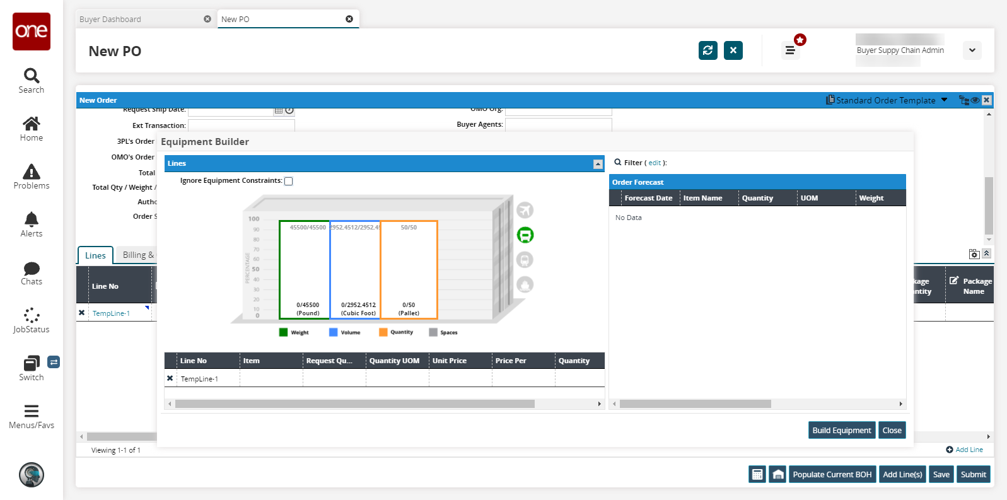Image resolution: width=1007 pixels, height=500 pixels.
Task: Click the refresh icon in New PO header
Action: tap(707, 50)
